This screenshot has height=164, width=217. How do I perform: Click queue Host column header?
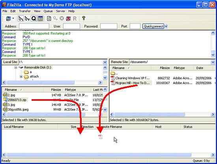point(167,127)
